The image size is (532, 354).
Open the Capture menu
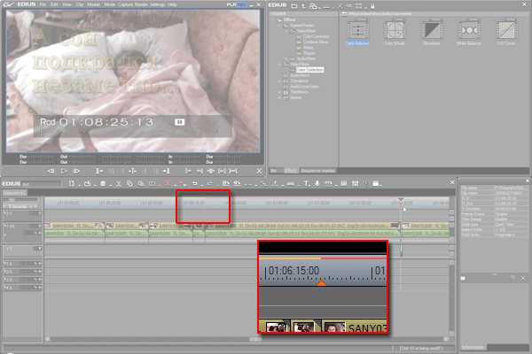[x=126, y=4]
